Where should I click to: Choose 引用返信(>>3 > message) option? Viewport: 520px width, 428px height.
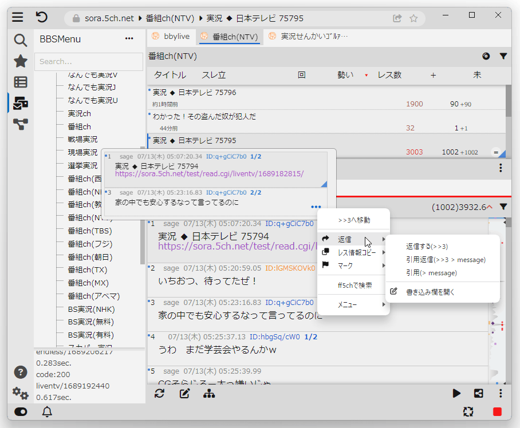click(443, 260)
